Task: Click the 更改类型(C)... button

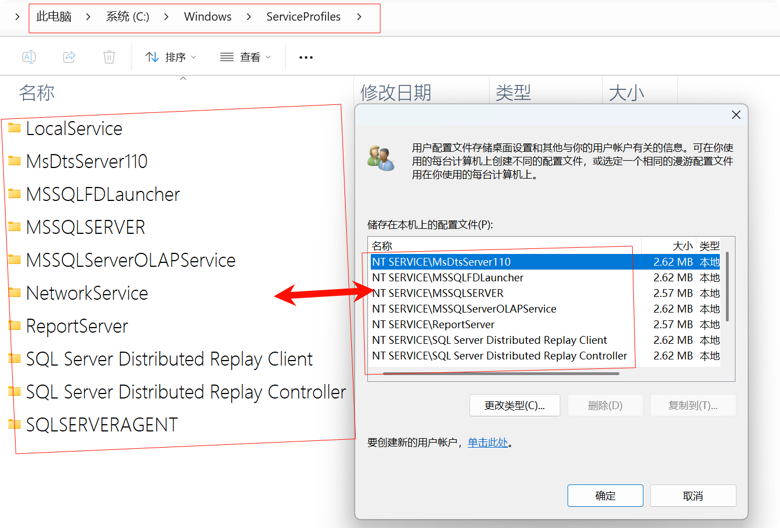Action: pos(515,405)
